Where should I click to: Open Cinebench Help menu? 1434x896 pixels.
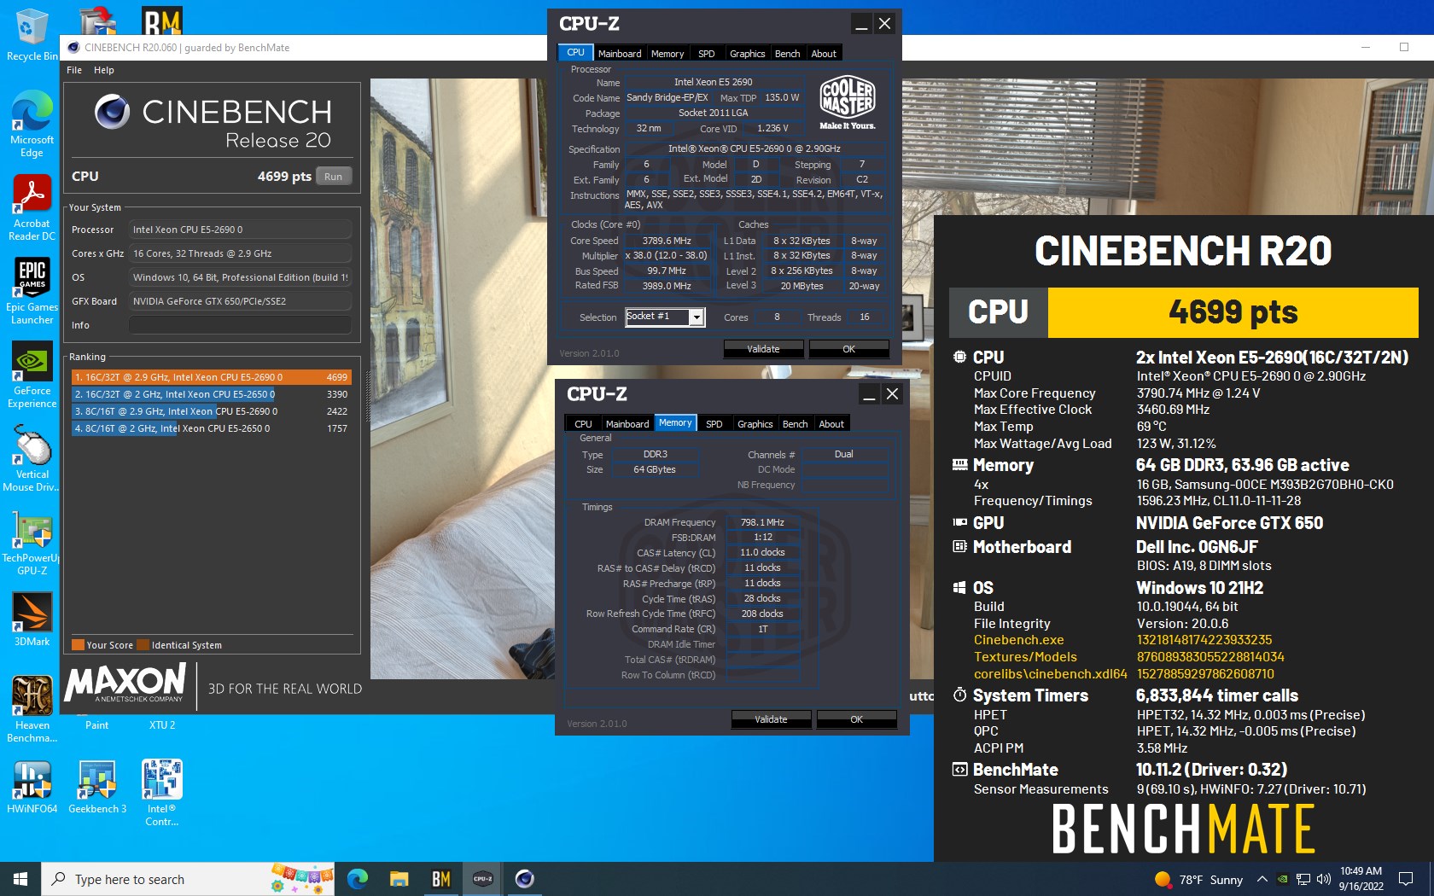point(104,70)
